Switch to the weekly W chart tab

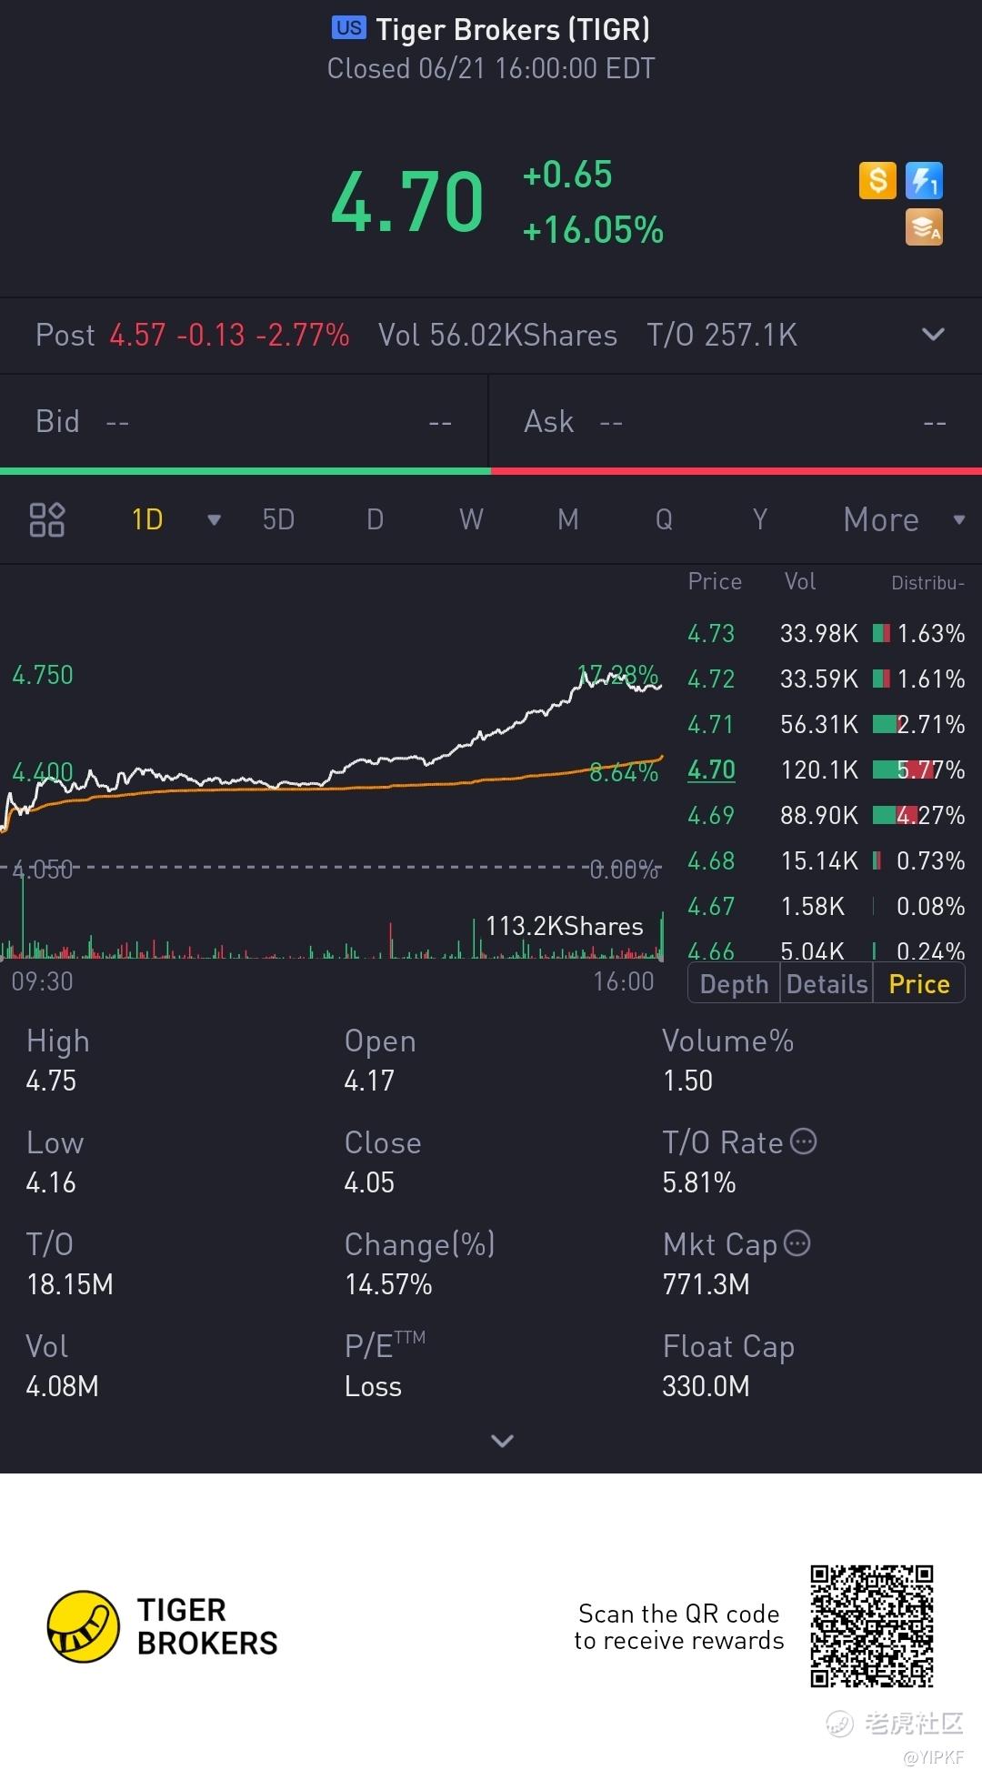[x=471, y=519]
